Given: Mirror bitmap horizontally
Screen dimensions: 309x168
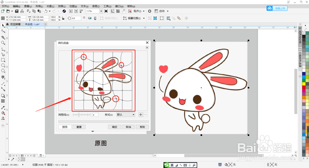Looking at the screenshot, I should (90, 18).
